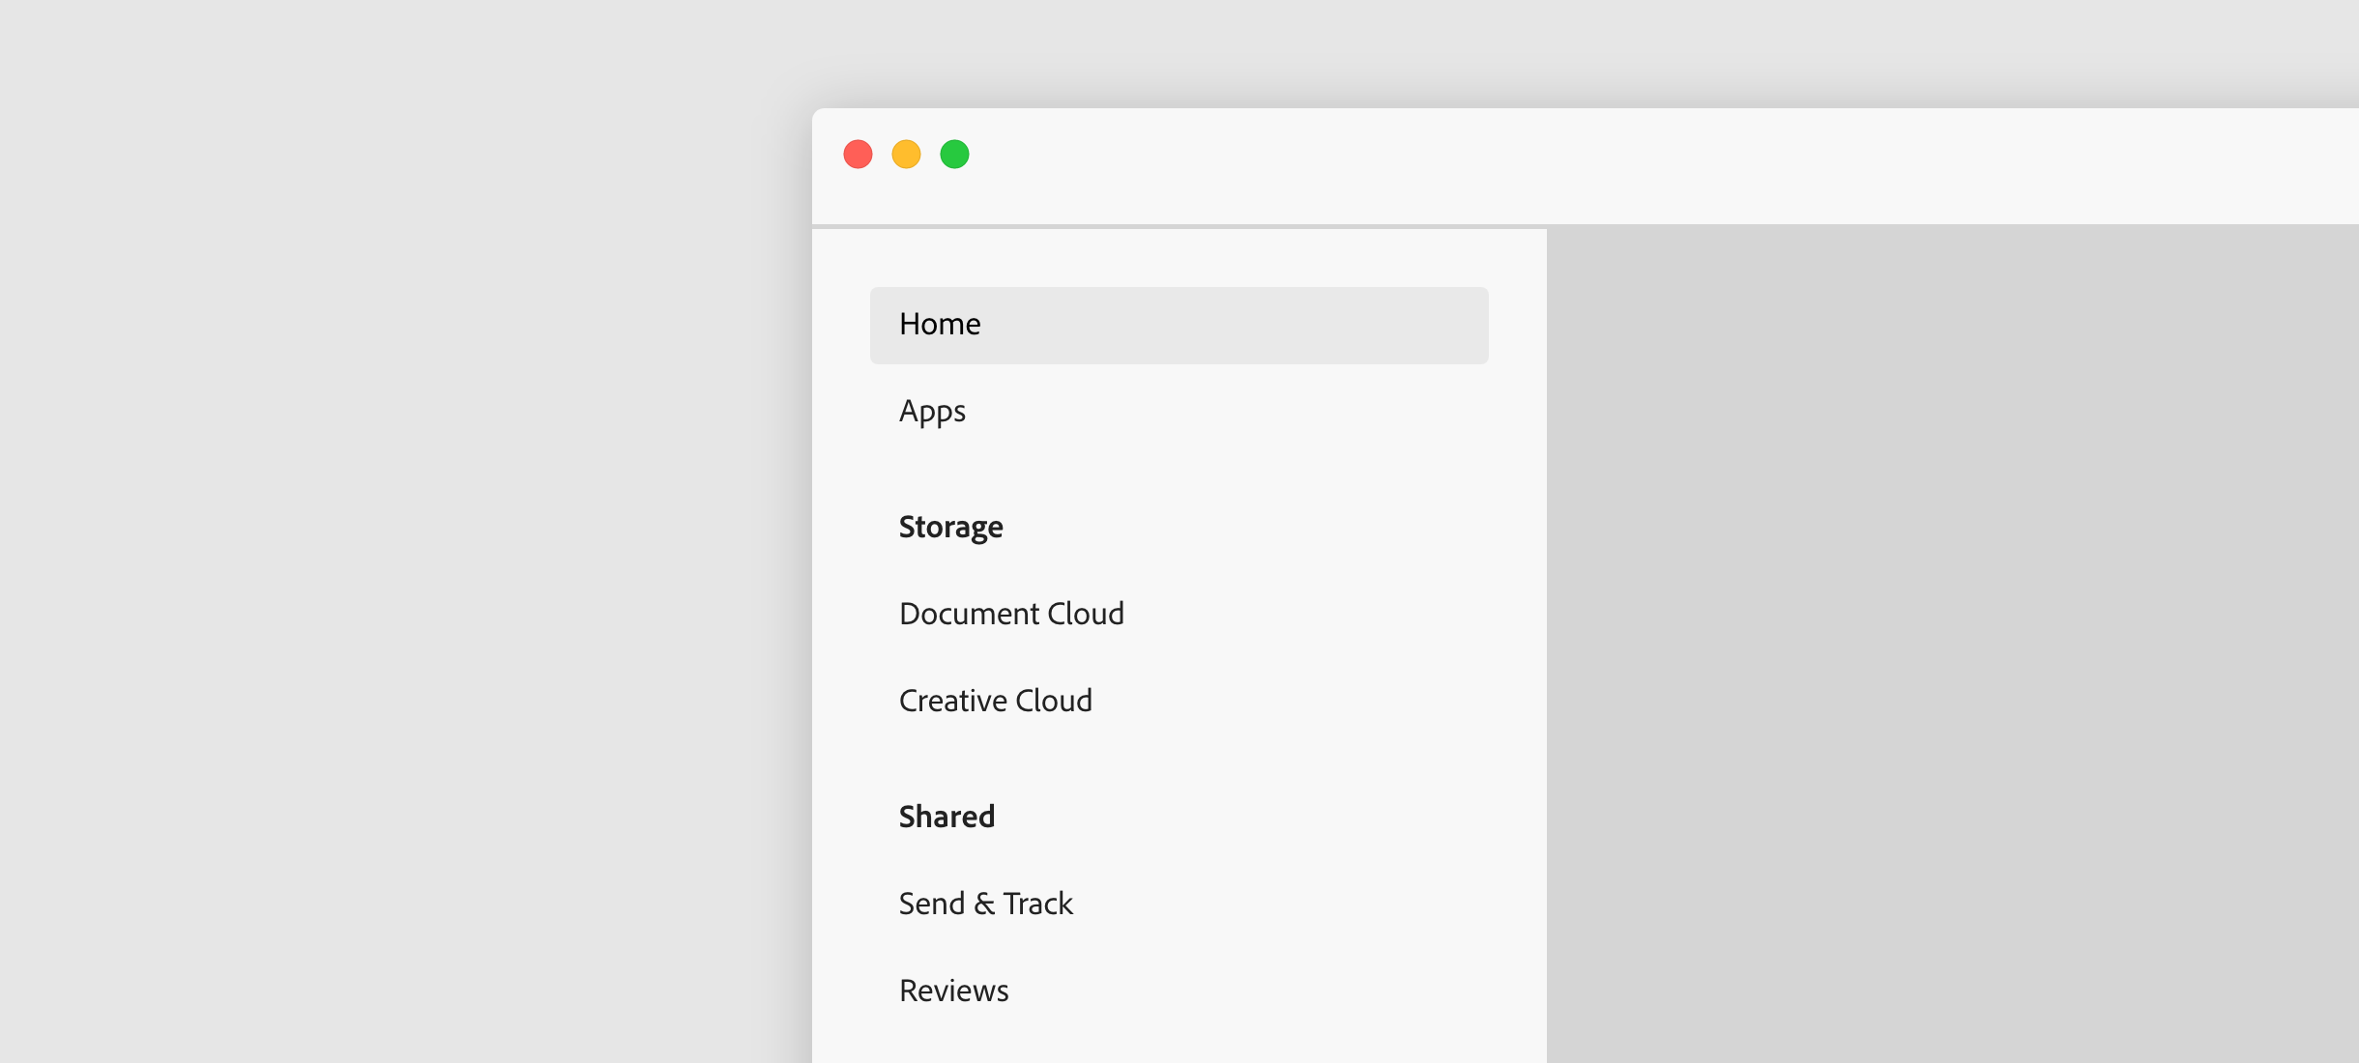Click the desktop background outside window

pyautogui.click(x=387, y=531)
